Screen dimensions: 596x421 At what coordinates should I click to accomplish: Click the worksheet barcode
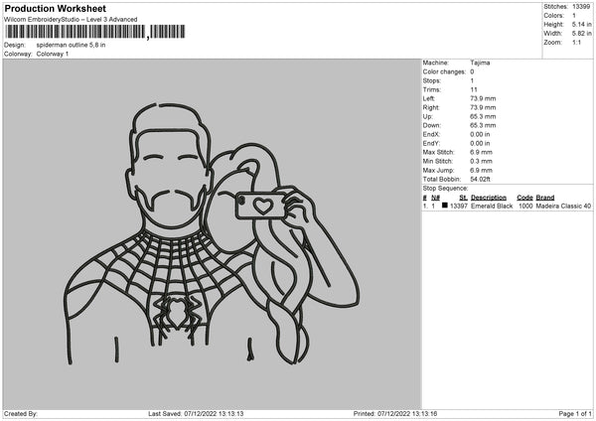[95, 32]
